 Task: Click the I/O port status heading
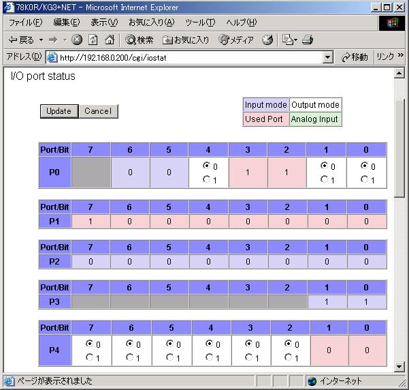pos(43,76)
